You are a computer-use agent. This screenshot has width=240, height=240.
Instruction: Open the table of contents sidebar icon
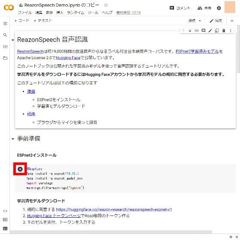(x=5, y=24)
